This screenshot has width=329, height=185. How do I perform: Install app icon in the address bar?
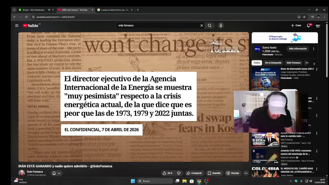[x=299, y=17]
